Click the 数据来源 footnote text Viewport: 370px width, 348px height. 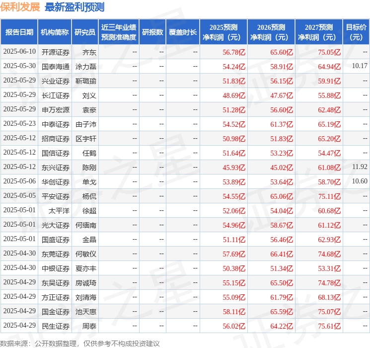pyautogui.click(x=80, y=343)
